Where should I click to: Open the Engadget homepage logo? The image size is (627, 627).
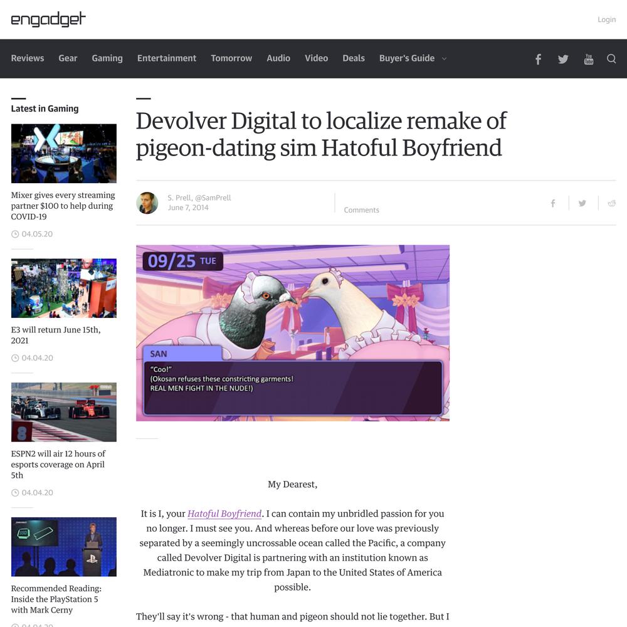48,19
